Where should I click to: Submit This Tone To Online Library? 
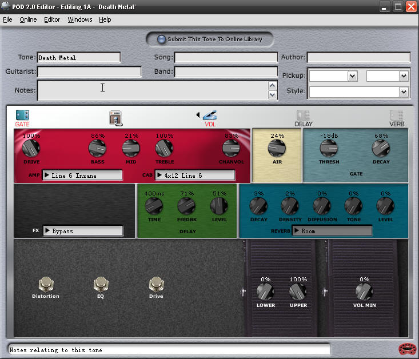(x=210, y=39)
